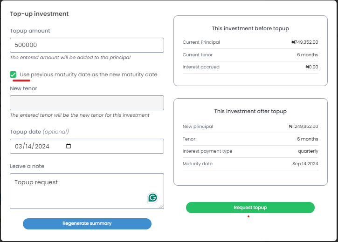Viewport: 338px width, 242px height.
Task: Click the greyed-out New tenor field
Action: pos(87,103)
